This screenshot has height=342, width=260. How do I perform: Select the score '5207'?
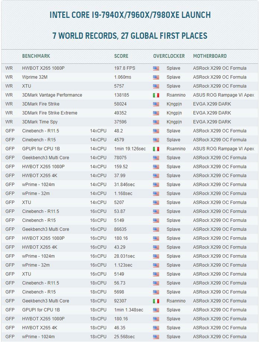[119, 202]
